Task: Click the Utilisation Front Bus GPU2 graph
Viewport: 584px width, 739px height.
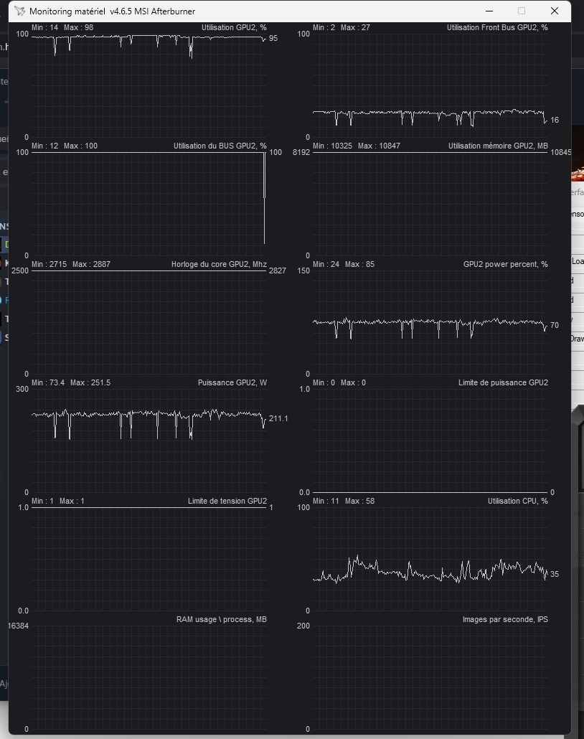Action: point(429,86)
